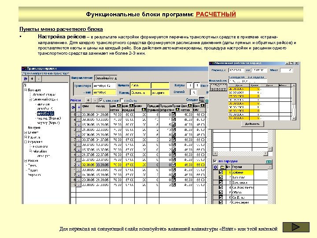317x238 pixels.
Task: Expand the Россия tree node
Action: (x=26, y=161)
